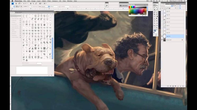Screen dimensions: 197x110
Task: Hide the Background layer eye icon
Action: 162,40
